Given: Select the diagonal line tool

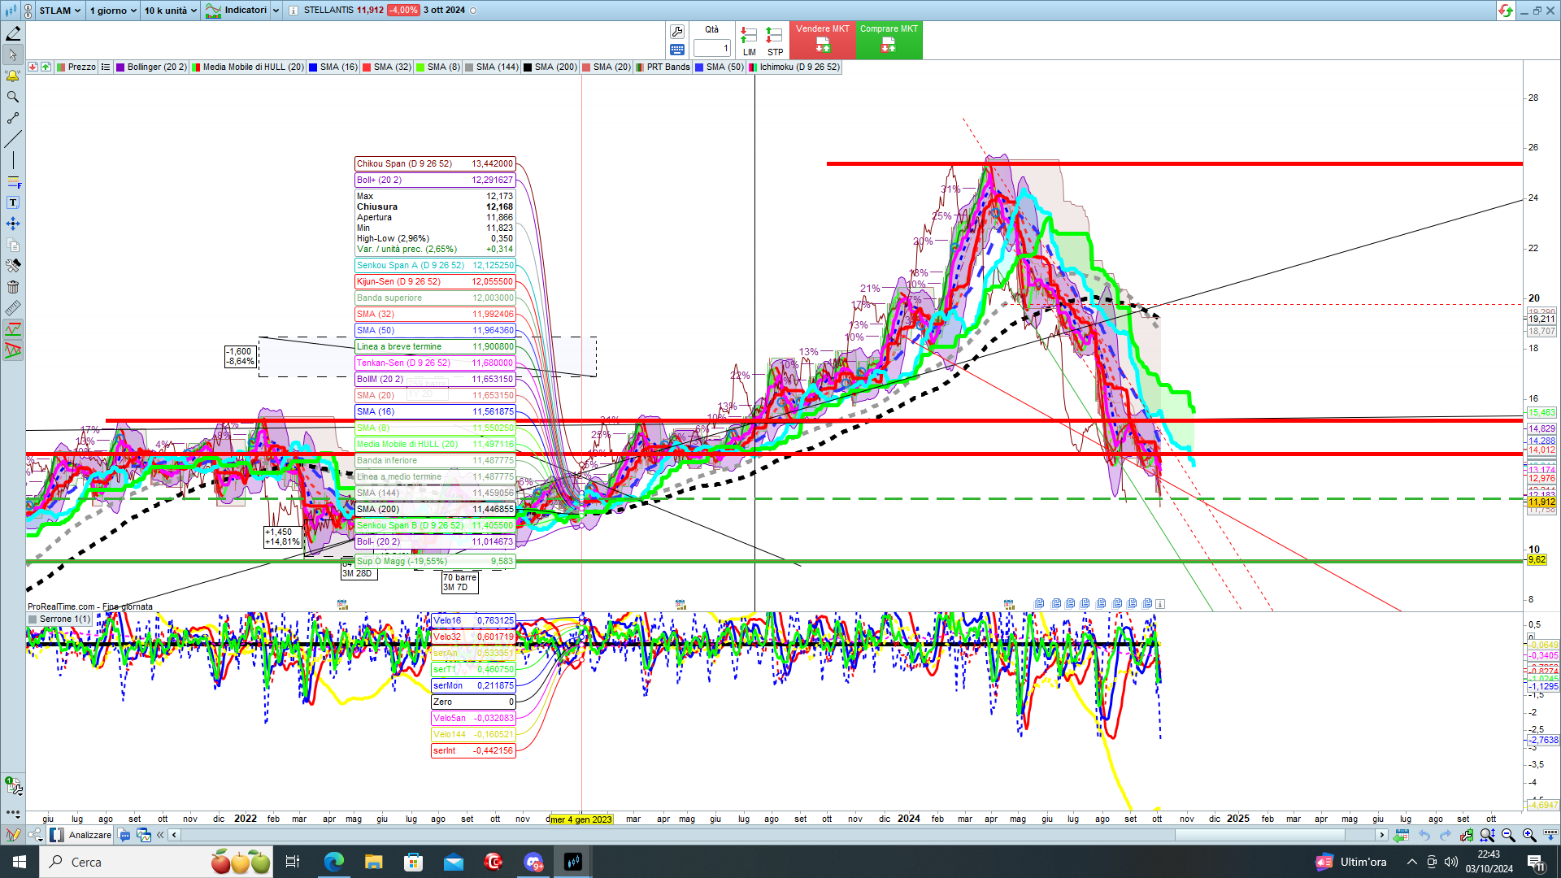Looking at the screenshot, I should pos(13,139).
